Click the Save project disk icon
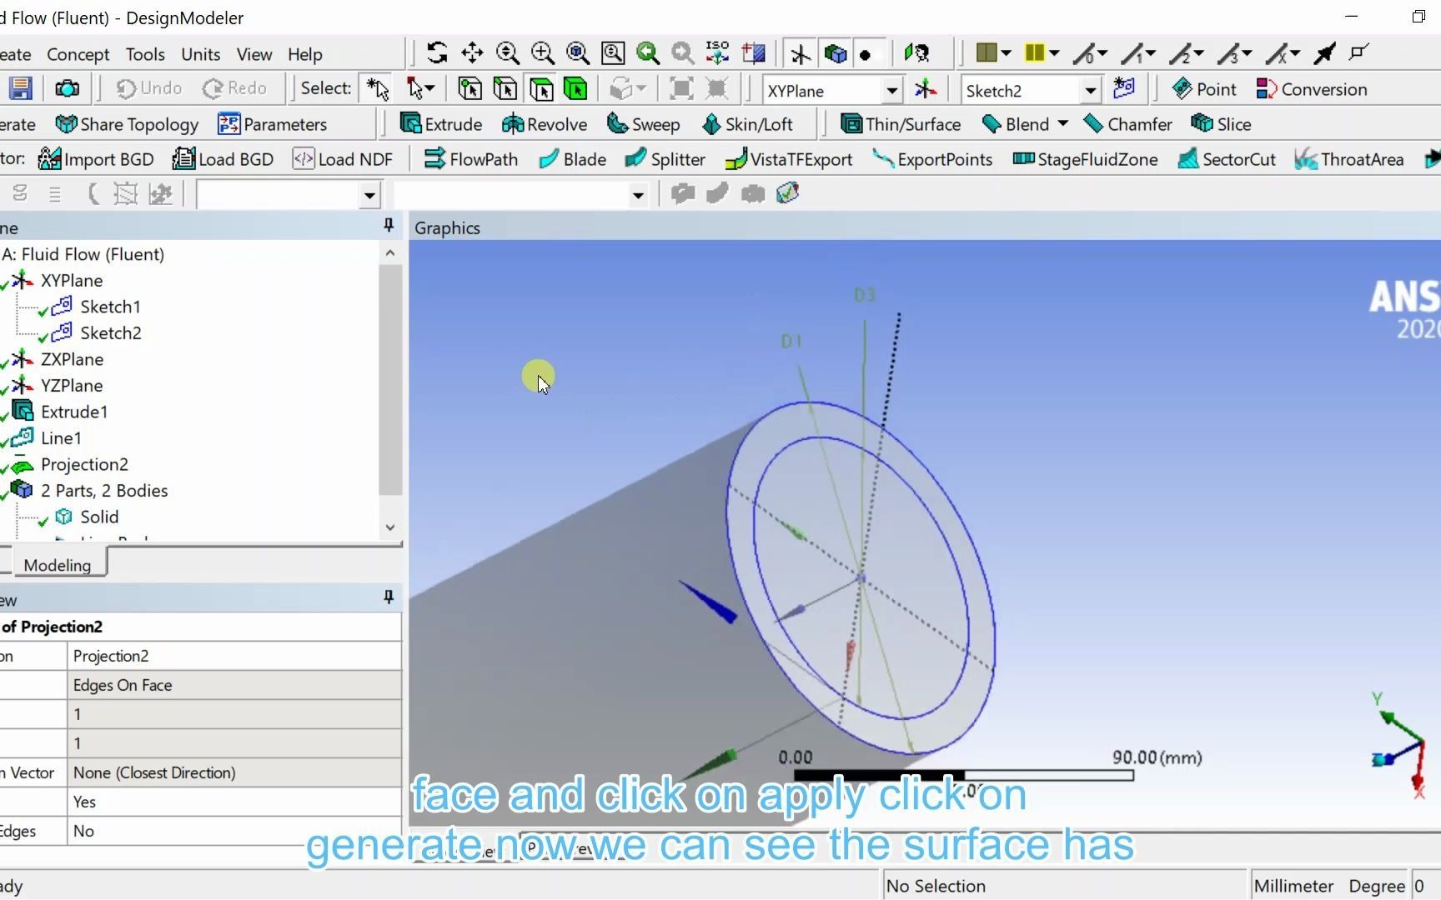 [20, 88]
